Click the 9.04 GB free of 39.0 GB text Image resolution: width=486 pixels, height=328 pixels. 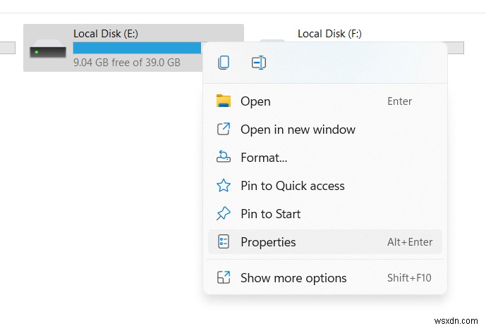127,62
